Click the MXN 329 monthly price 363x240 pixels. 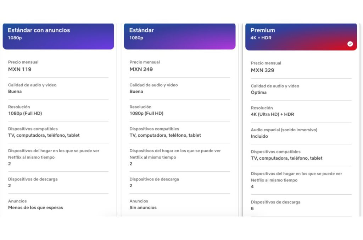262,70
